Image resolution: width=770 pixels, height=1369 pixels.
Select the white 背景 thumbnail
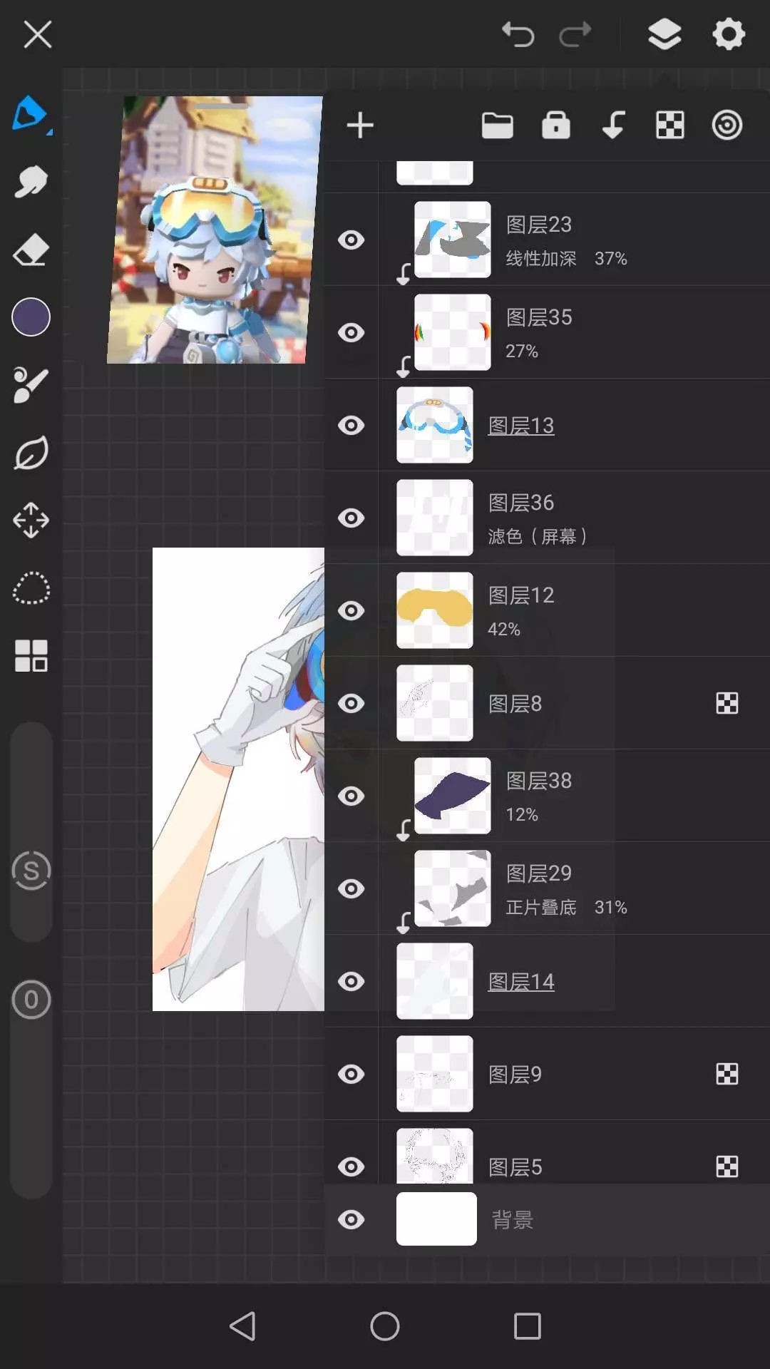click(436, 1219)
